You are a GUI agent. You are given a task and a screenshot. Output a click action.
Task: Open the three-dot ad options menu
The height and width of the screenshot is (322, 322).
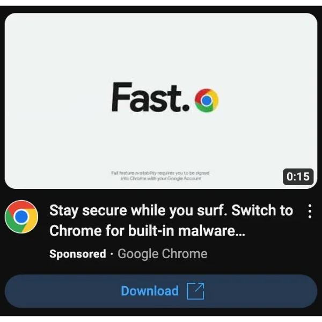310,211
